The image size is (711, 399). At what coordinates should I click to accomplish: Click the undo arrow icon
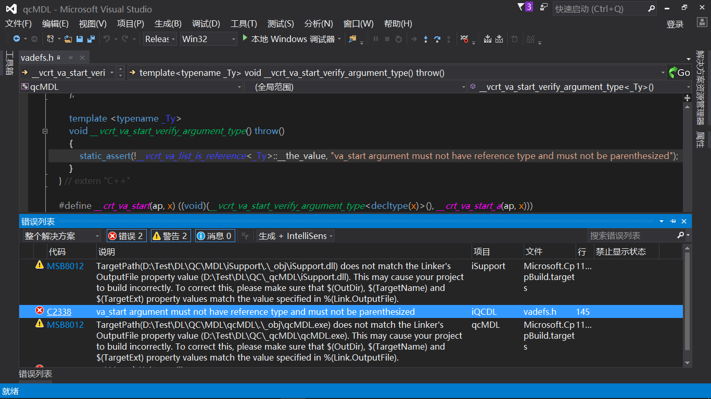pyautogui.click(x=107, y=39)
